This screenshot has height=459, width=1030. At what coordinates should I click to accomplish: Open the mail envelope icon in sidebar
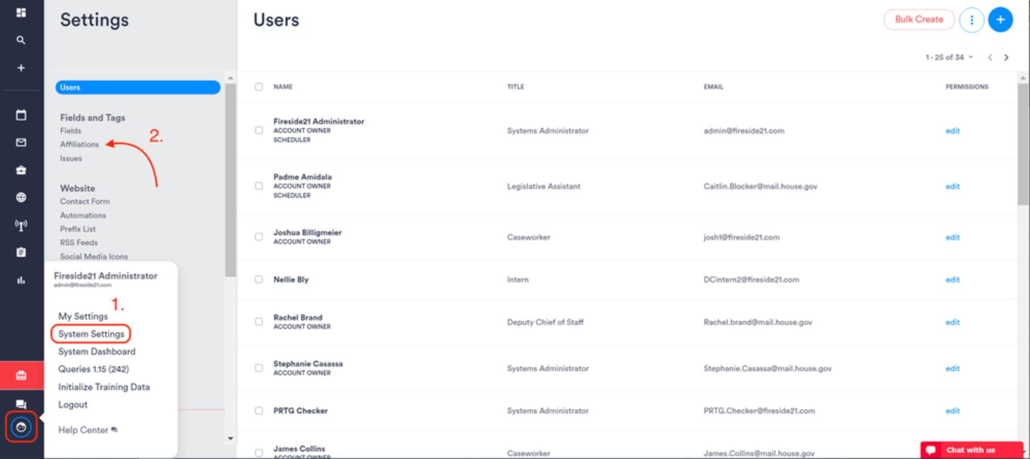coord(21,142)
